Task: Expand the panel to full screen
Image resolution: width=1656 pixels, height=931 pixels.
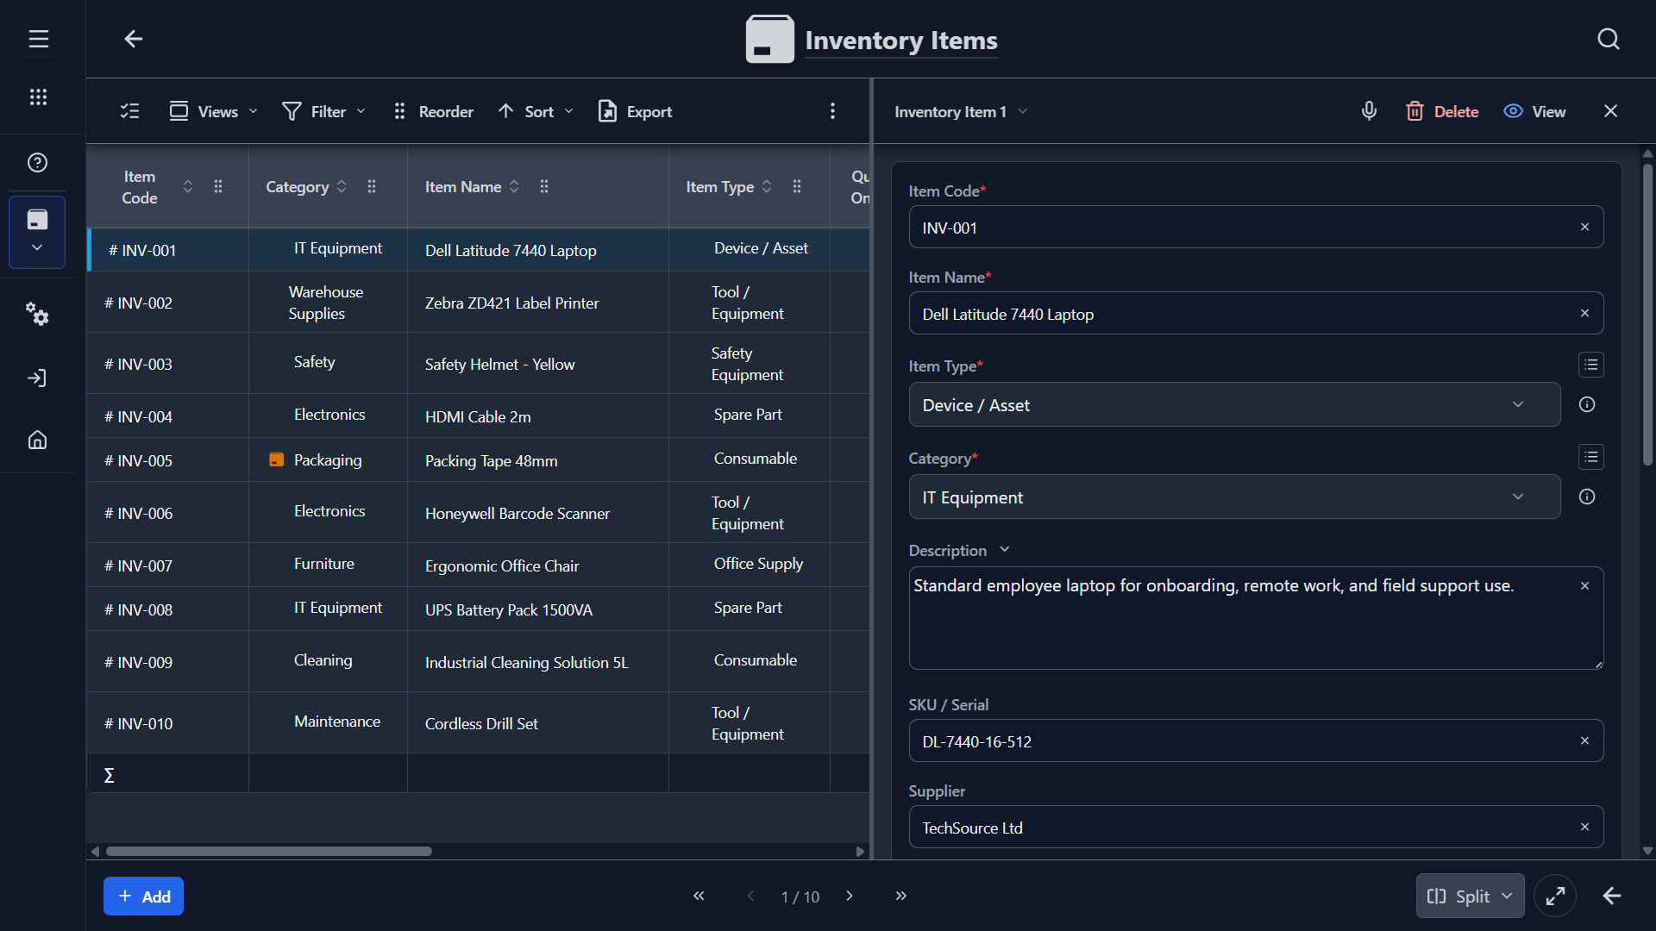Action: tap(1555, 897)
